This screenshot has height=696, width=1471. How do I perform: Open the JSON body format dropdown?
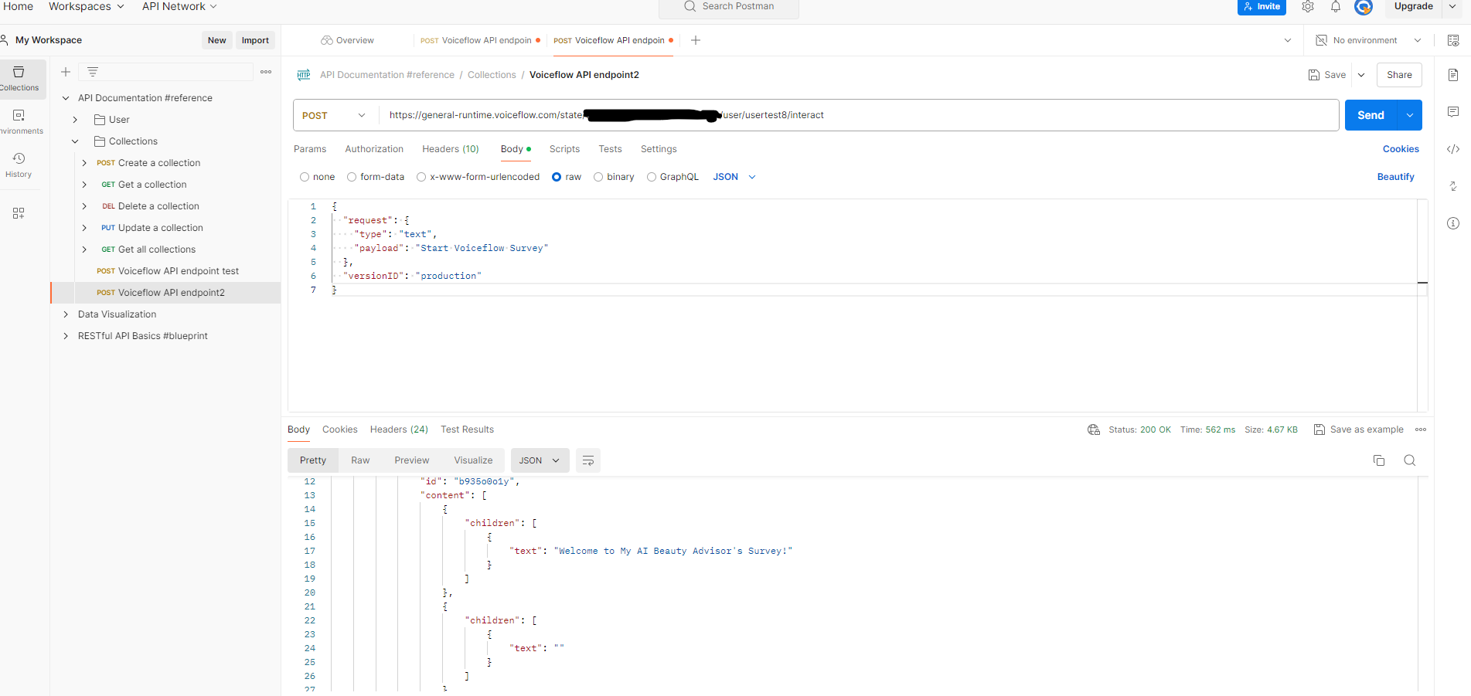click(734, 177)
